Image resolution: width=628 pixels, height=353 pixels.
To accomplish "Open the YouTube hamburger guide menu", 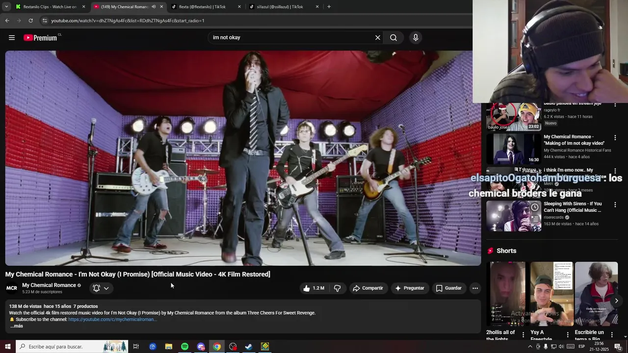I will pos(12,38).
